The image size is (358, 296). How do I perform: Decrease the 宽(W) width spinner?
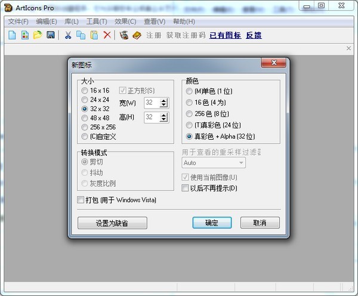point(163,105)
